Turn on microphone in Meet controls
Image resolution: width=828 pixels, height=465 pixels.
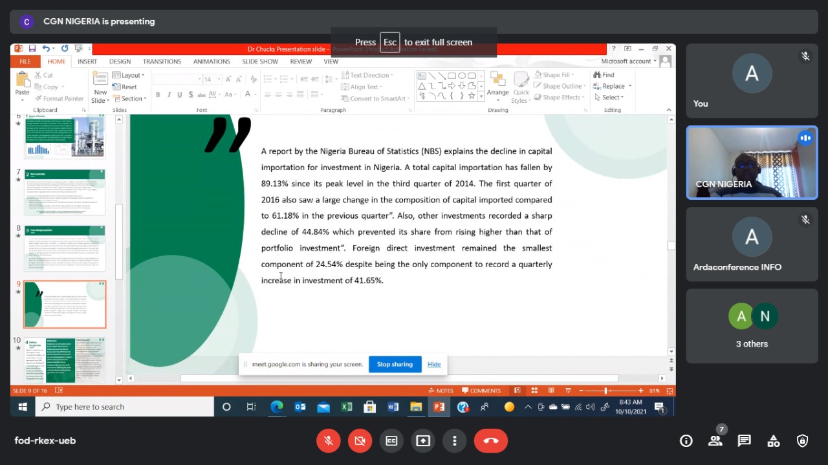pyautogui.click(x=329, y=440)
